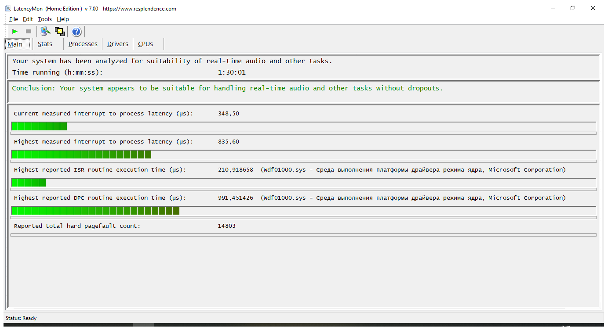
Task: Start monitoring with the green play icon
Action: coord(15,32)
